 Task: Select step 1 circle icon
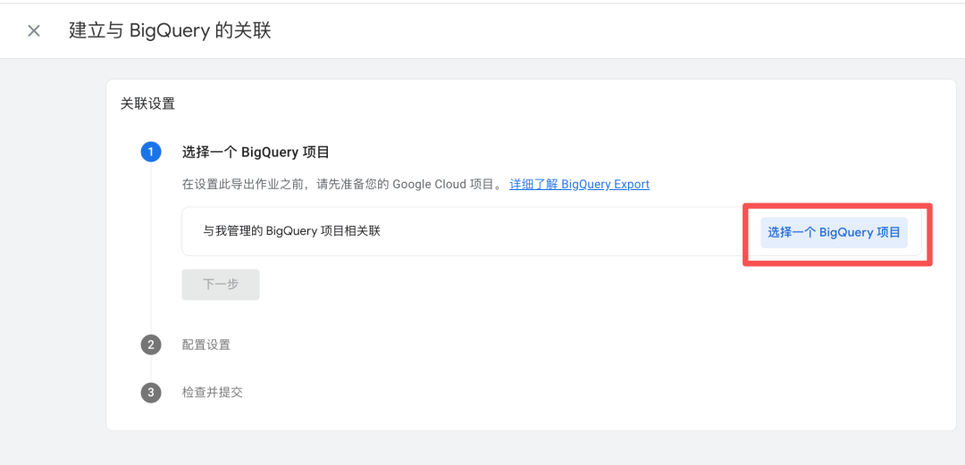pyautogui.click(x=151, y=152)
